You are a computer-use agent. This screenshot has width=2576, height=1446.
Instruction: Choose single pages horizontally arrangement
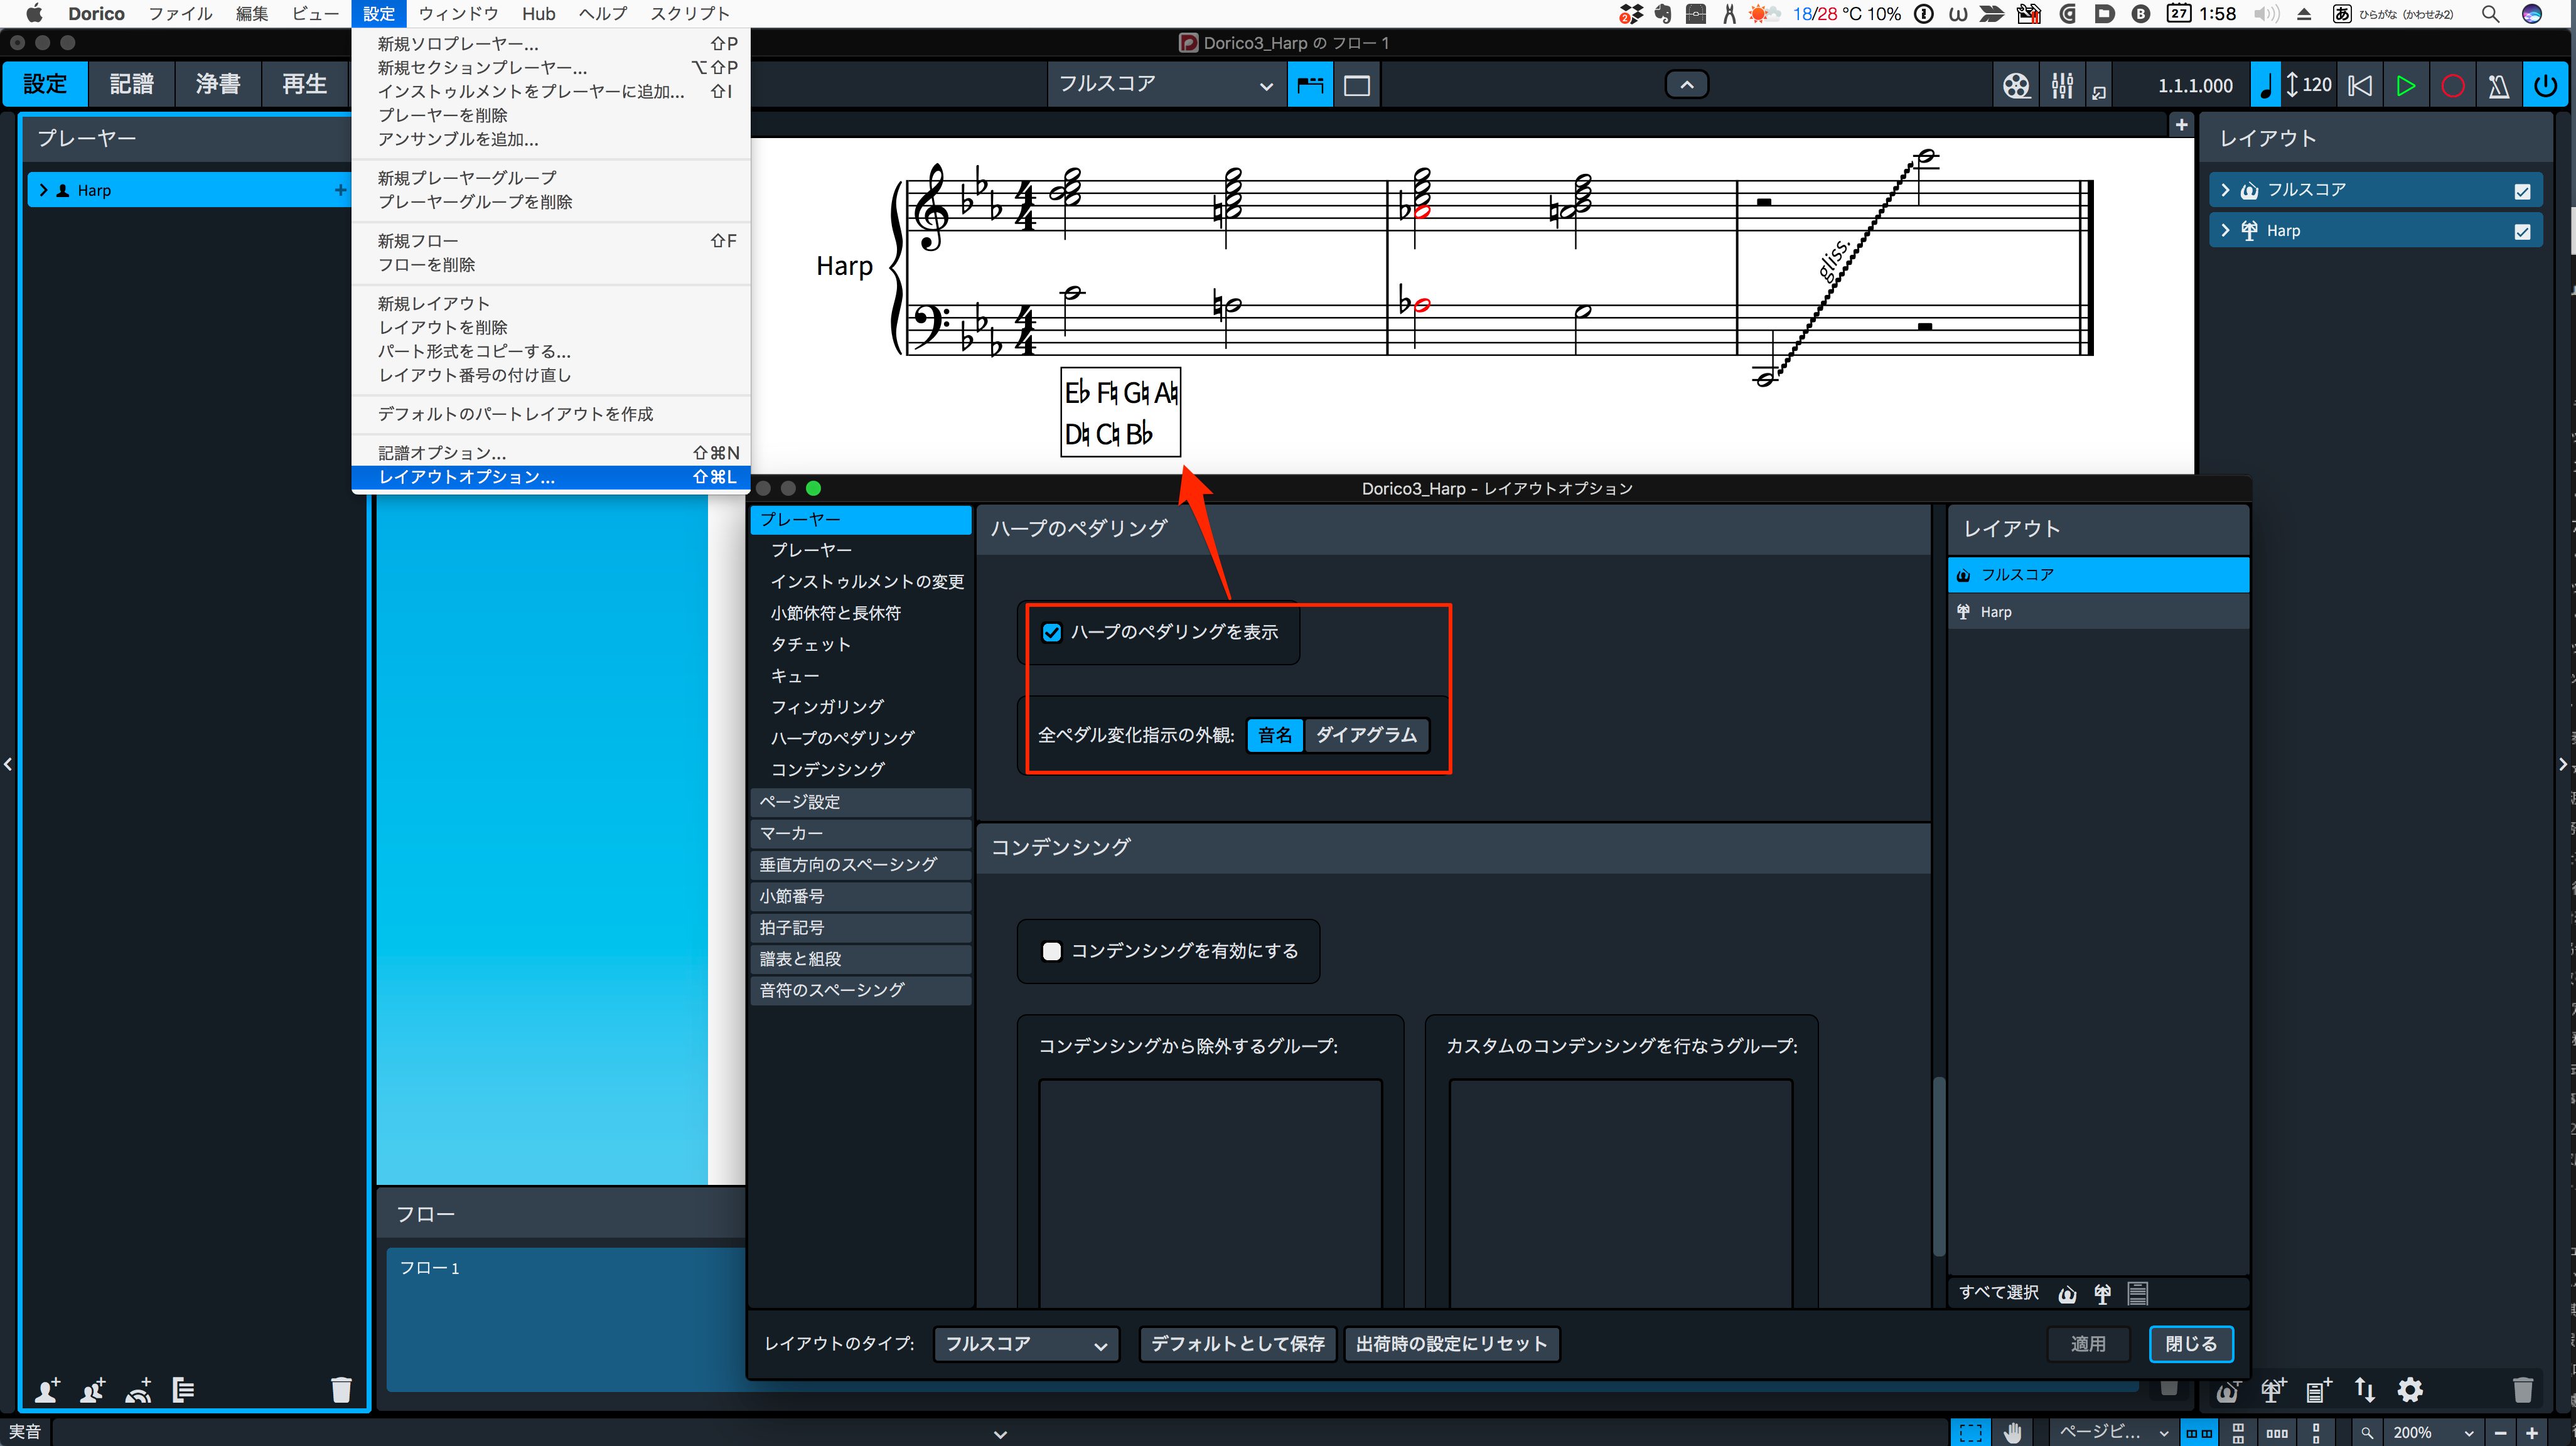point(2277,1433)
